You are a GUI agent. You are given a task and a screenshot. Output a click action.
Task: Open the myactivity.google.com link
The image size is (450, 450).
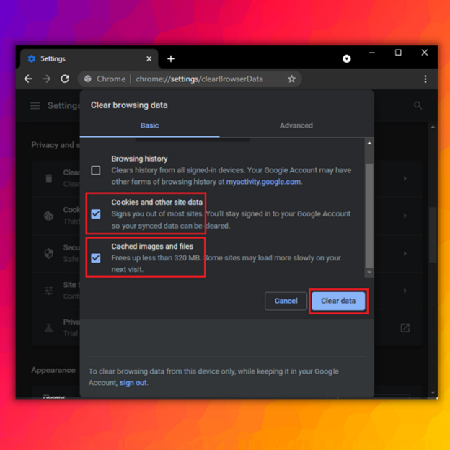pyautogui.click(x=263, y=182)
